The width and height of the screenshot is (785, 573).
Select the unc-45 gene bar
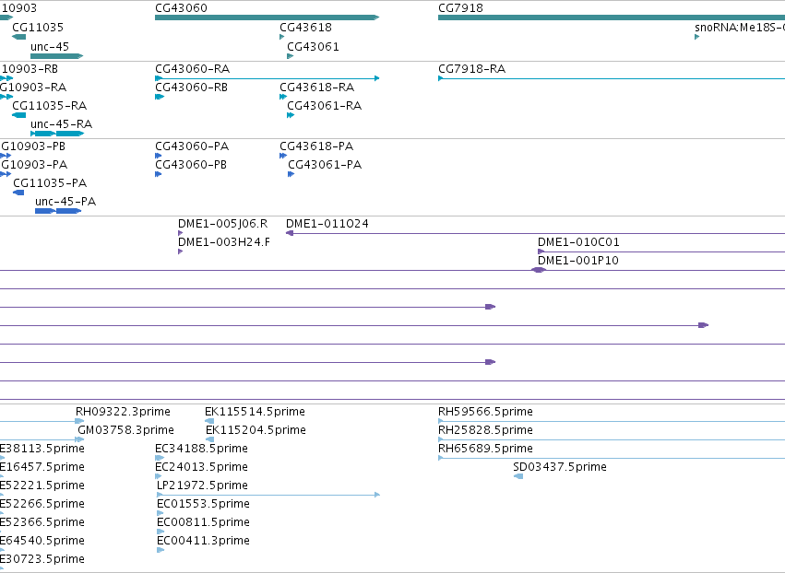(x=56, y=56)
